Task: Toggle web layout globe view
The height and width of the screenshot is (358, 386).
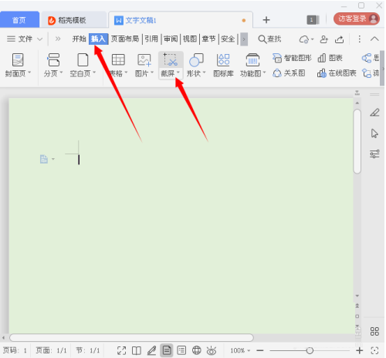Action: click(x=197, y=350)
